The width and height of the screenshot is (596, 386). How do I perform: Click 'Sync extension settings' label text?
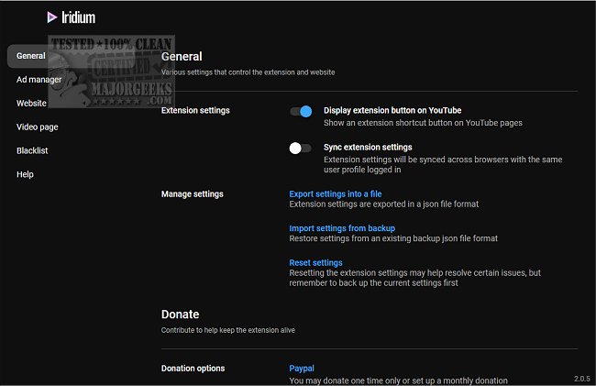click(x=368, y=147)
